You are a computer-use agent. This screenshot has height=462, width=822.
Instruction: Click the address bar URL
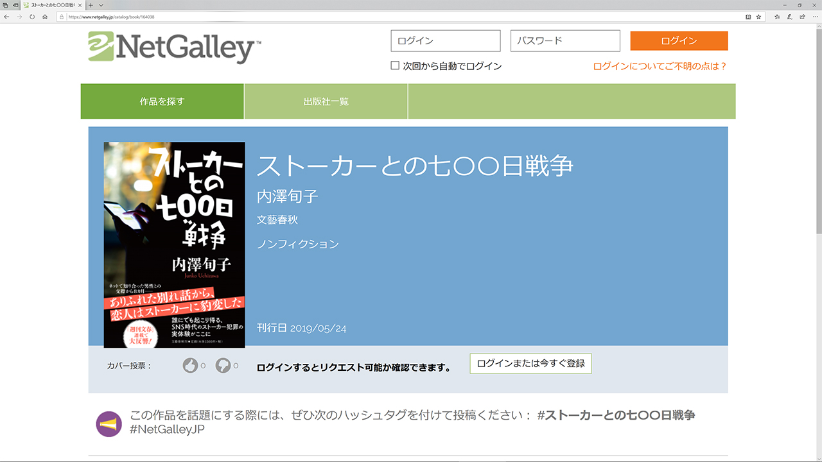[x=111, y=17]
